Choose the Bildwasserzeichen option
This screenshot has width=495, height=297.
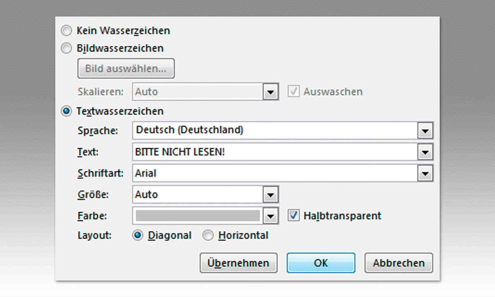(66, 49)
